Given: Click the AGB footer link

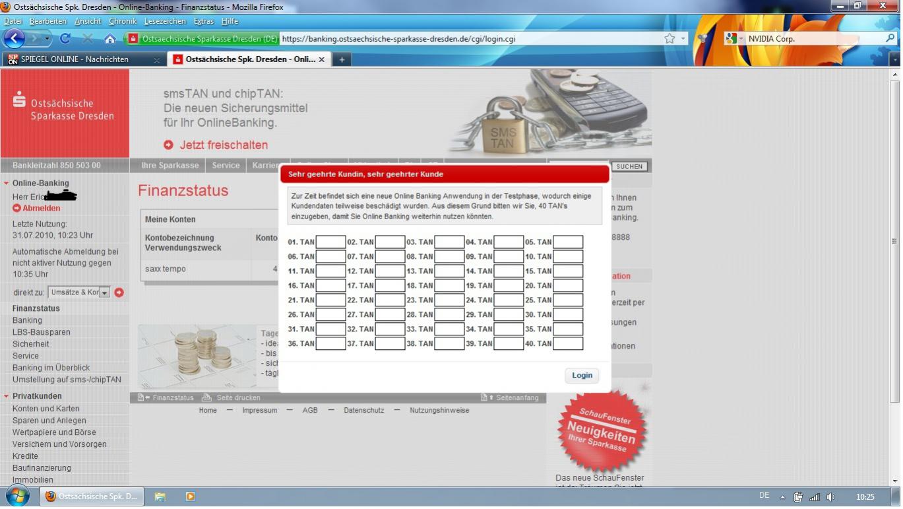Looking at the screenshot, I should tap(310, 410).
